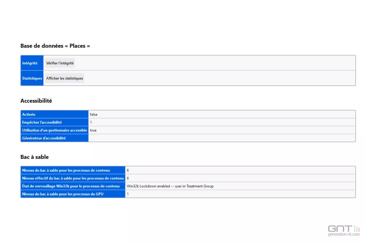The image size is (365, 243).
Task: Select the "Base de données « Places »" heading
Action: point(55,46)
